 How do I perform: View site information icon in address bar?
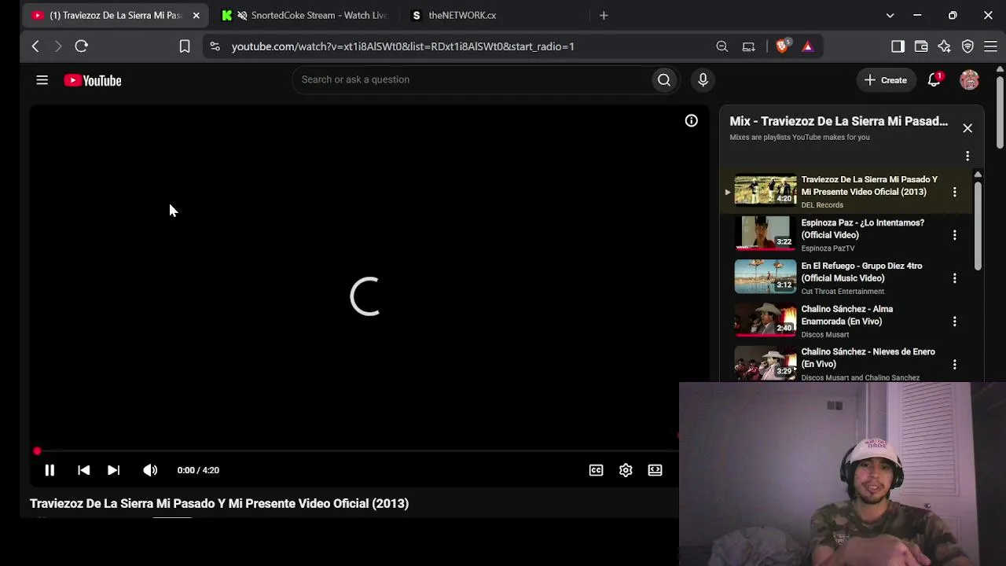(x=215, y=46)
